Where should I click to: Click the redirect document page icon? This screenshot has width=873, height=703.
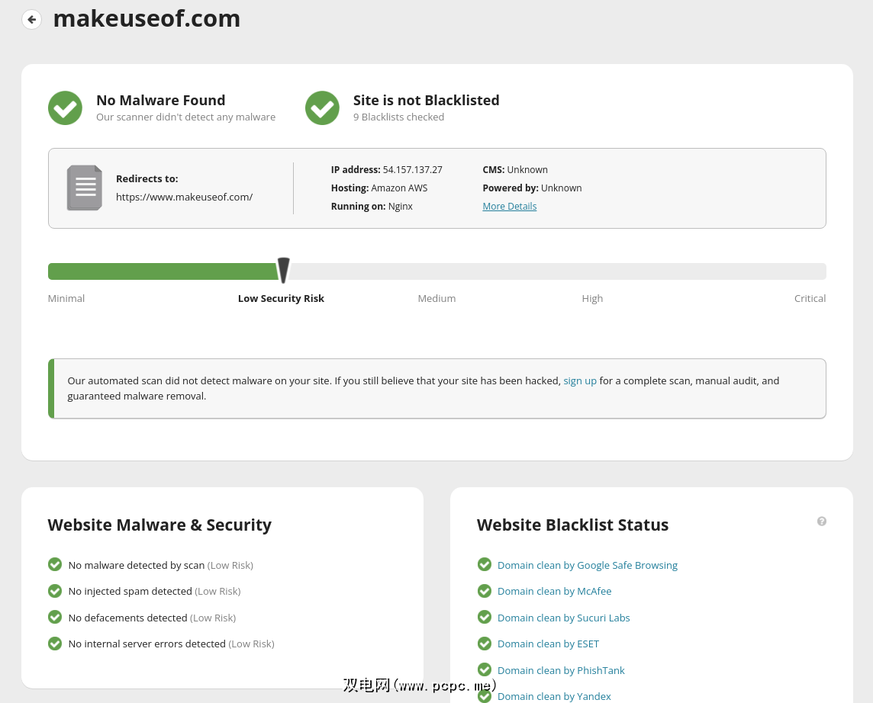point(84,188)
